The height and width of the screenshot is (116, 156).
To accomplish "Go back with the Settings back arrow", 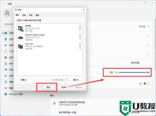I will (4, 4).
